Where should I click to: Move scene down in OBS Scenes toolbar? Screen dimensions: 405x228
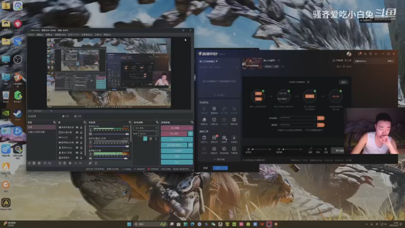tap(50, 163)
